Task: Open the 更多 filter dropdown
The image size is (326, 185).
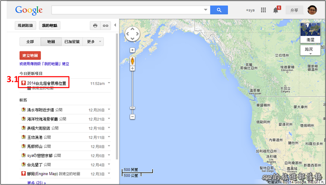Action: click(x=93, y=42)
